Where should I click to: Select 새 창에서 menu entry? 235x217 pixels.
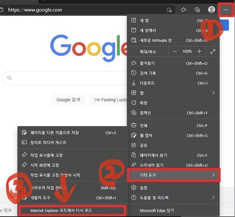(173, 31)
